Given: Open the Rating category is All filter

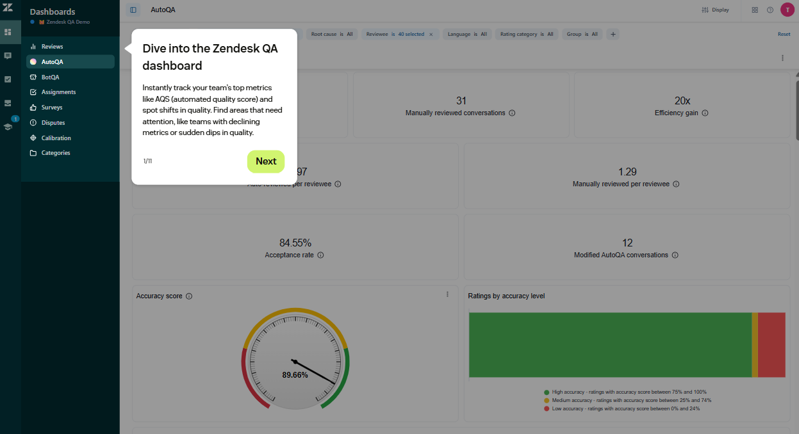Looking at the screenshot, I should tap(527, 34).
